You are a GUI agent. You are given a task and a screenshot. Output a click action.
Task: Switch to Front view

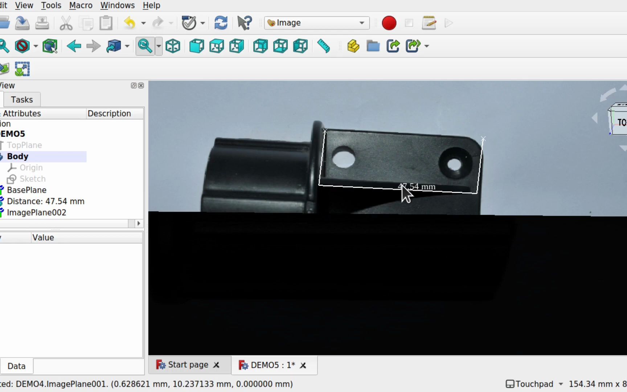pos(196,46)
